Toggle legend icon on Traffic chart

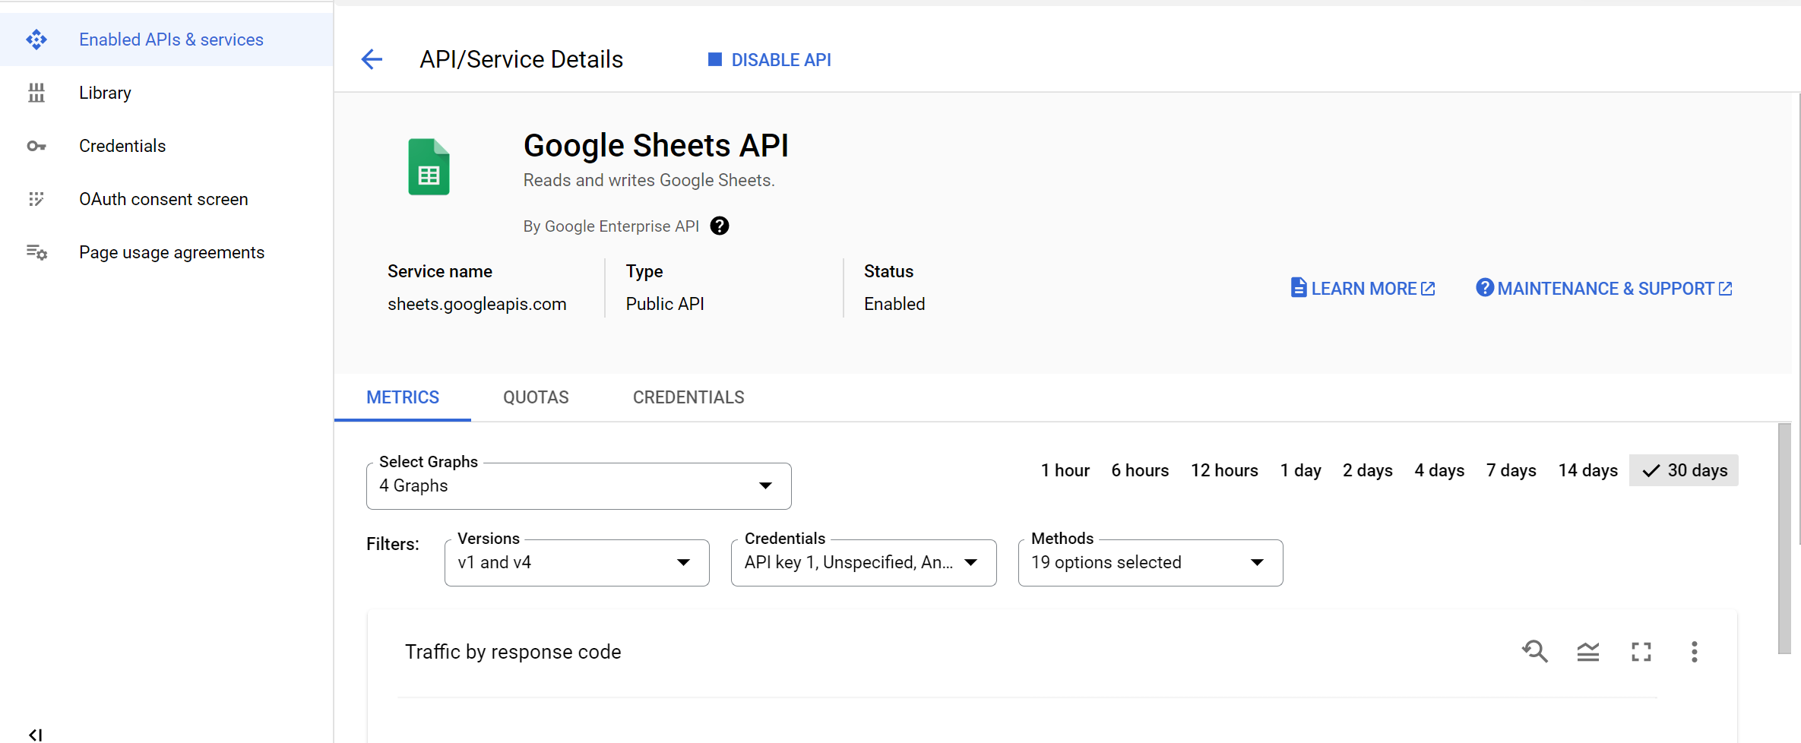[x=1587, y=652]
